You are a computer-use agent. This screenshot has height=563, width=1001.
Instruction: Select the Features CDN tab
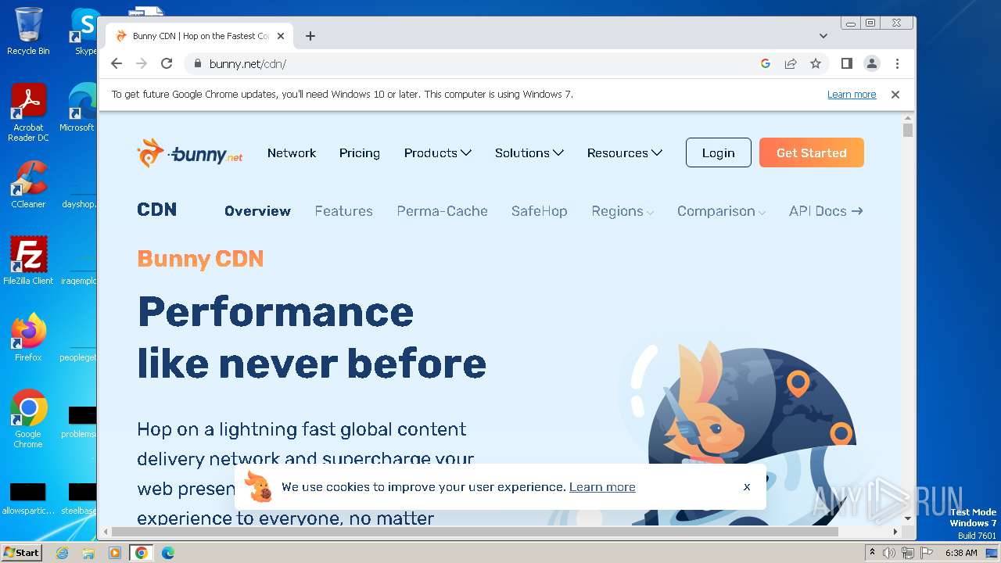pyautogui.click(x=344, y=211)
